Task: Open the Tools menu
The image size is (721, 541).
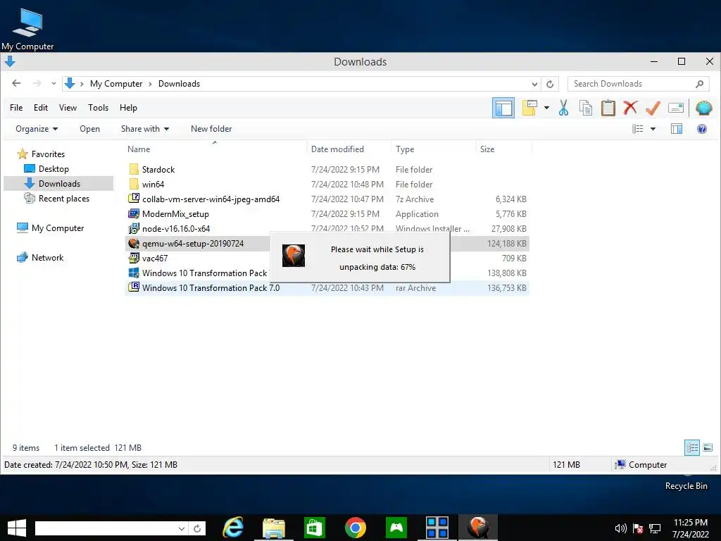Action: (99, 108)
